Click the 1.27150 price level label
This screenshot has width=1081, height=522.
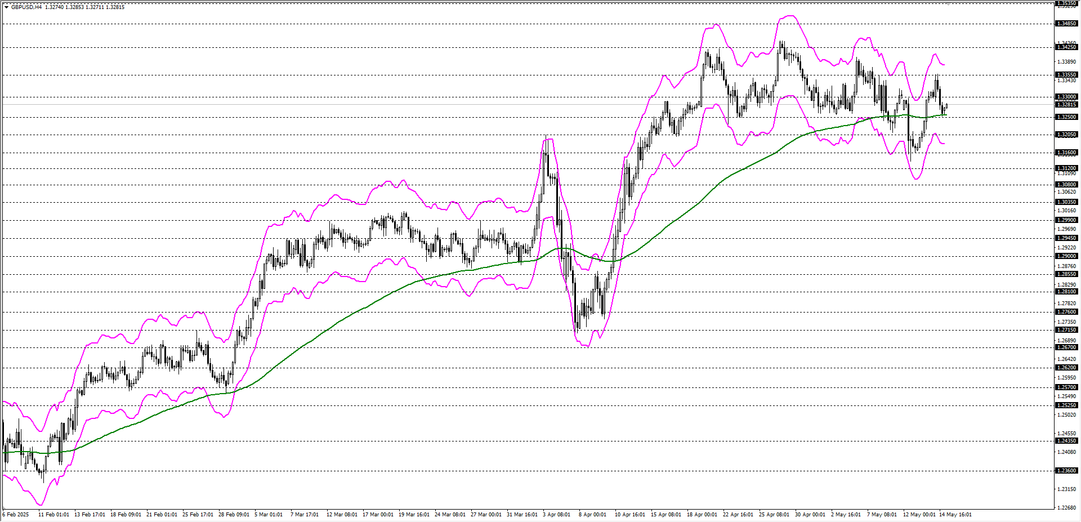(x=1066, y=330)
